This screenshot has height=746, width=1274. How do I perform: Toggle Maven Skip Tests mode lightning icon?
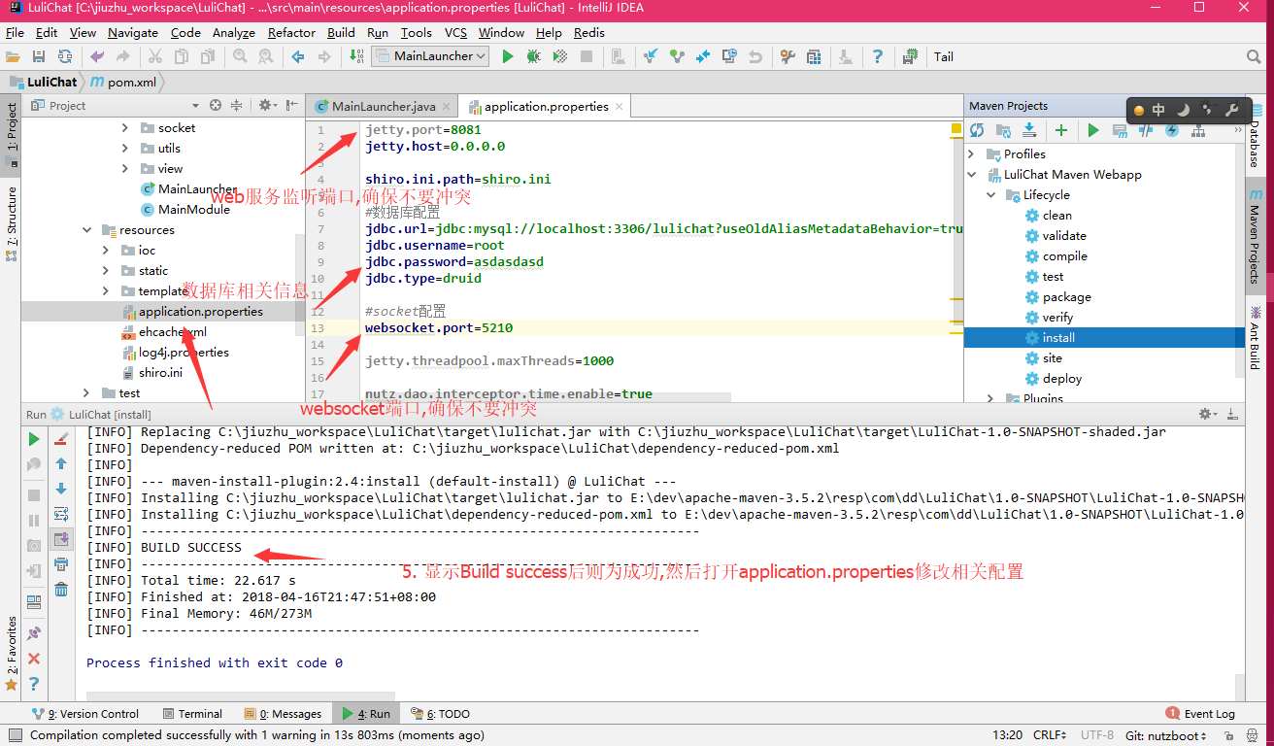(1172, 130)
